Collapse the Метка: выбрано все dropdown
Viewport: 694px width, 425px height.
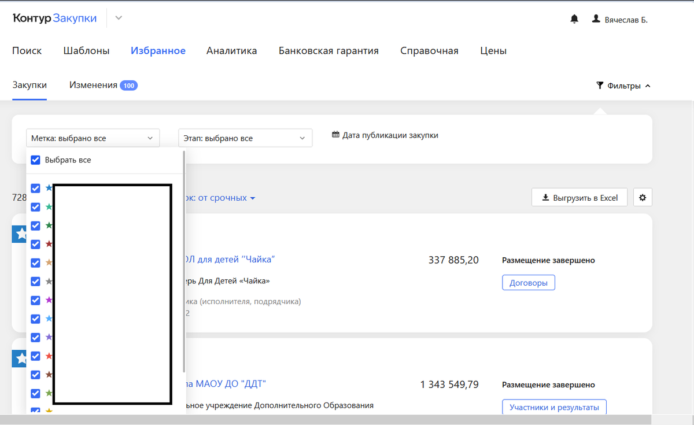(93, 138)
